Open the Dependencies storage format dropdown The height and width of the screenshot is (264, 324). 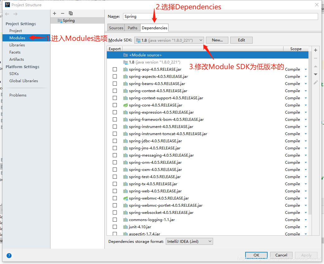(x=189, y=242)
